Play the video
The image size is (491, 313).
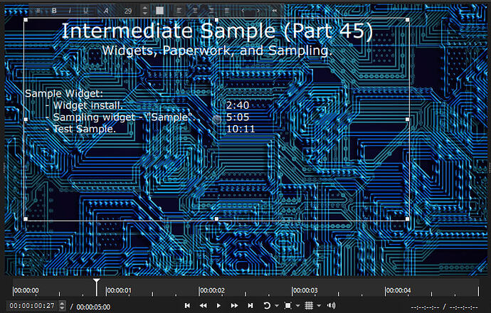[218, 305]
